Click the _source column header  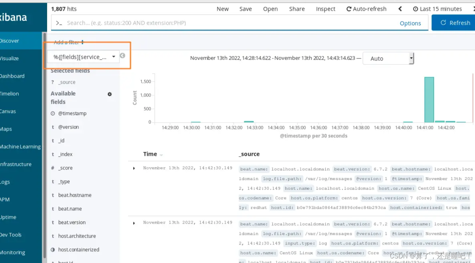coord(249,154)
